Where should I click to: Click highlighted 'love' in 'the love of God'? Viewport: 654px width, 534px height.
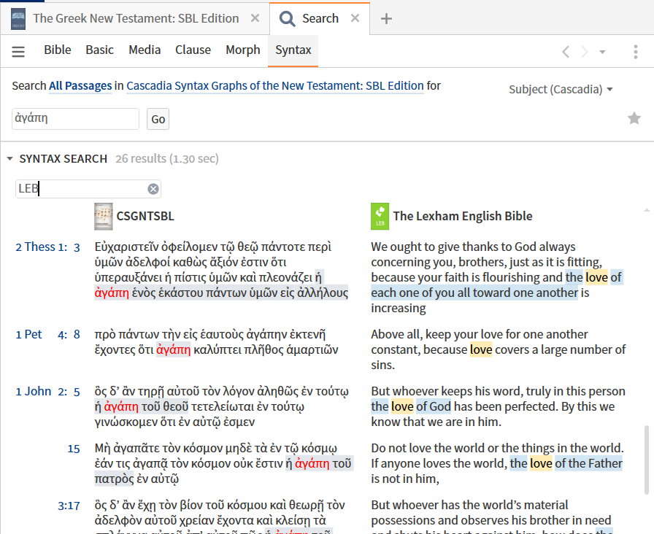click(402, 407)
